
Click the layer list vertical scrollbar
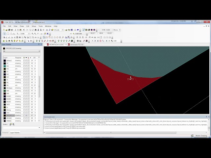tap(39, 87)
